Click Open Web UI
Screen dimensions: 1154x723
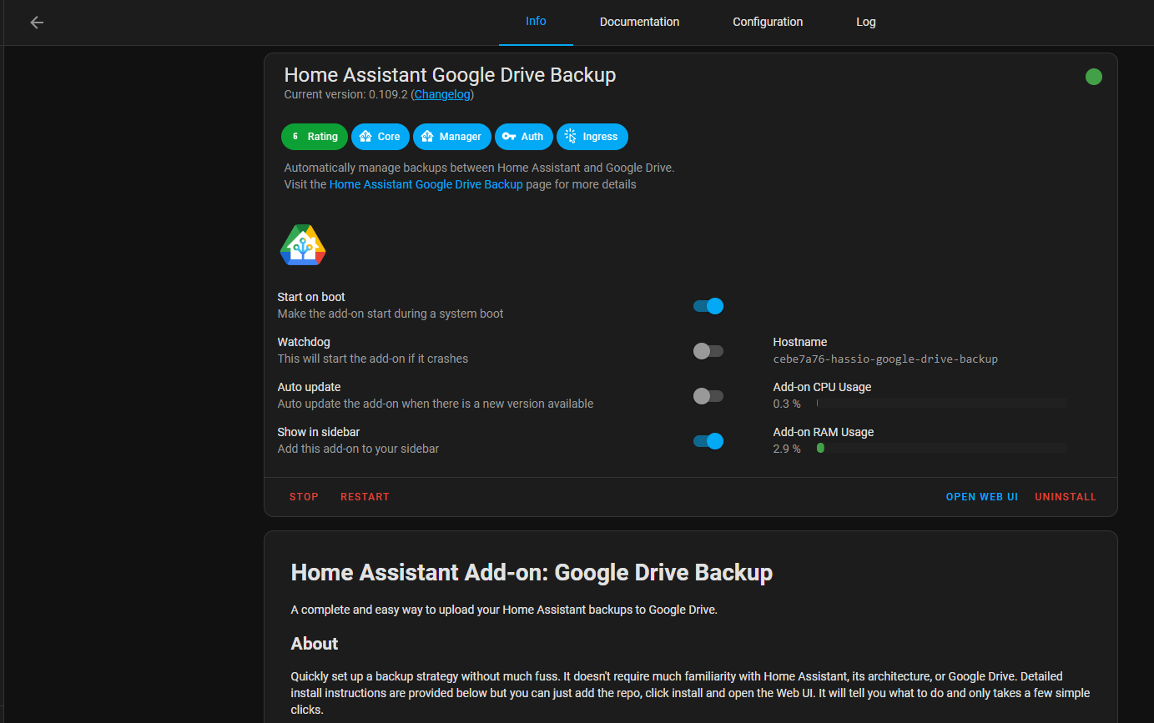982,497
